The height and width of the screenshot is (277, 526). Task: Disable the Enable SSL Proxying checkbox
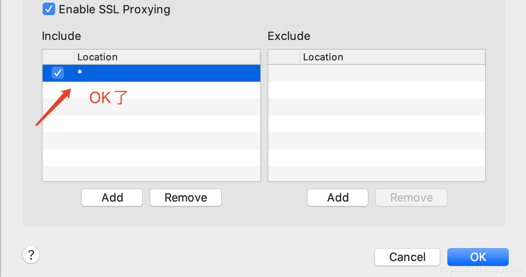click(48, 9)
